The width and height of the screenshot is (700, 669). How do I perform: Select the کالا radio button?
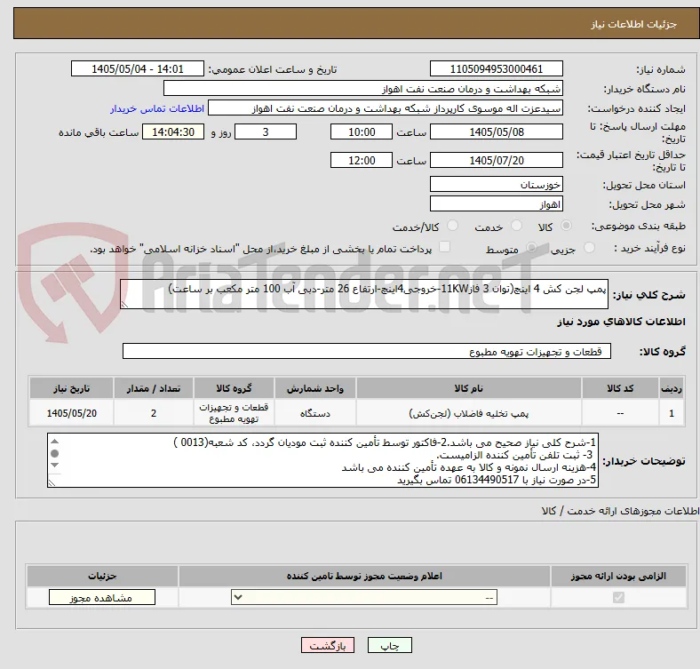[566, 226]
